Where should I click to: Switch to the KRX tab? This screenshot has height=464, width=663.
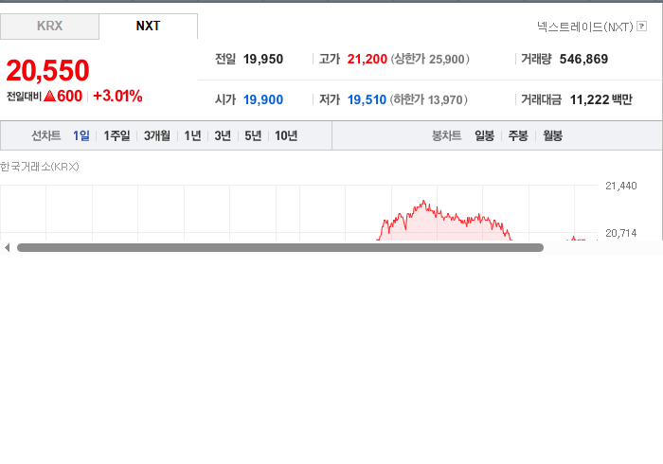tap(49, 27)
